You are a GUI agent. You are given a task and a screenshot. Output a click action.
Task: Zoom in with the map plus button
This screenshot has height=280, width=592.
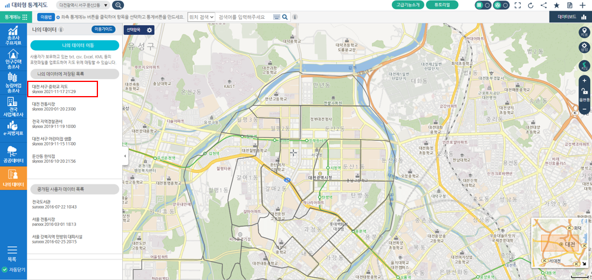[584, 81]
